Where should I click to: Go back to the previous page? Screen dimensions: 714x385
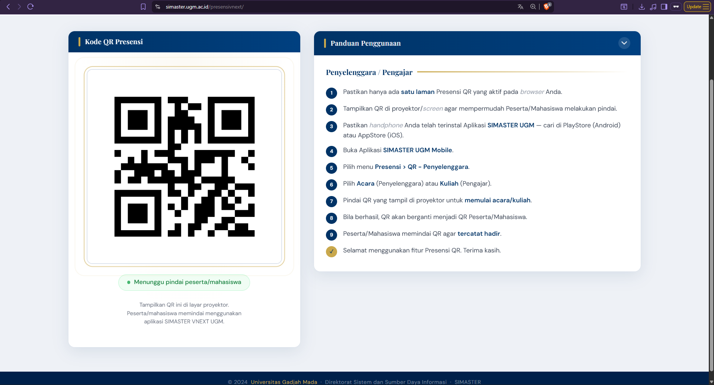tap(8, 7)
